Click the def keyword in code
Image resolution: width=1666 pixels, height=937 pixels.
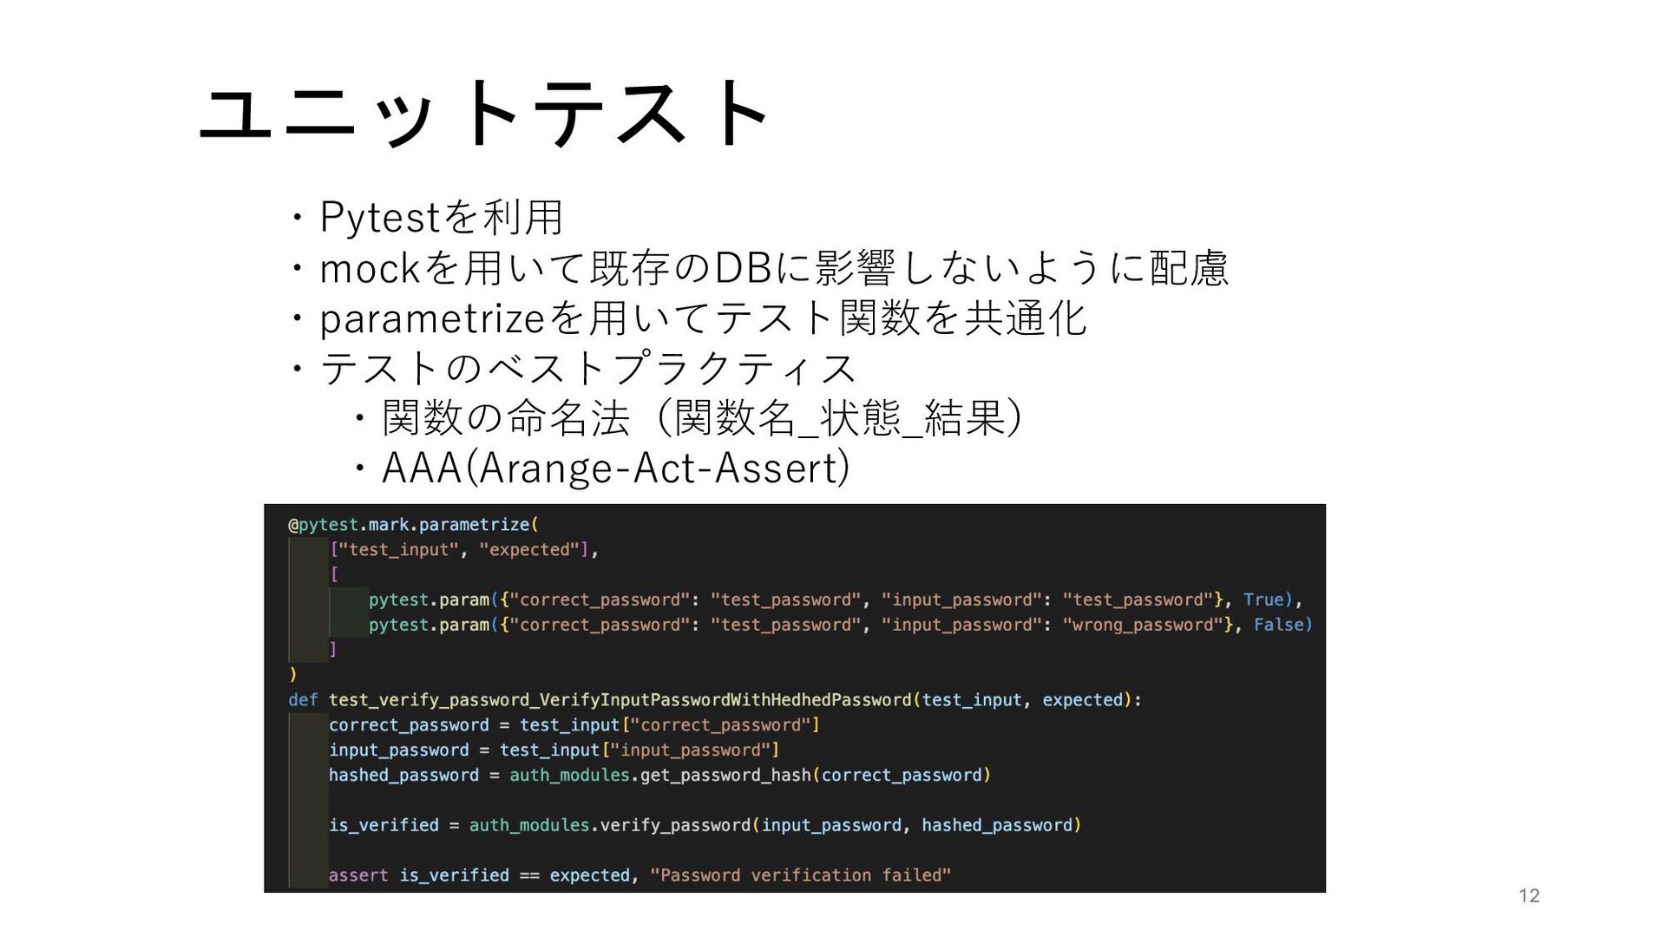tap(303, 700)
